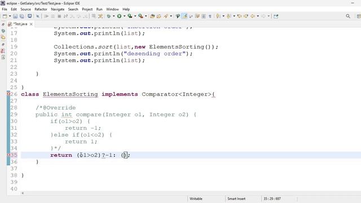Screen dimensions: 361x203
Task: Toggle Use Step Filters button
Action: click(100, 16)
